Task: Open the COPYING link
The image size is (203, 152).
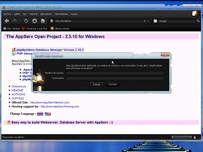Action: (18, 98)
